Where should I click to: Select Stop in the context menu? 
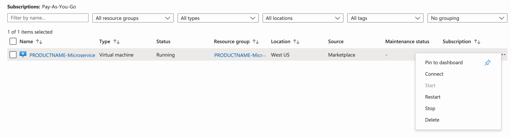click(430, 108)
